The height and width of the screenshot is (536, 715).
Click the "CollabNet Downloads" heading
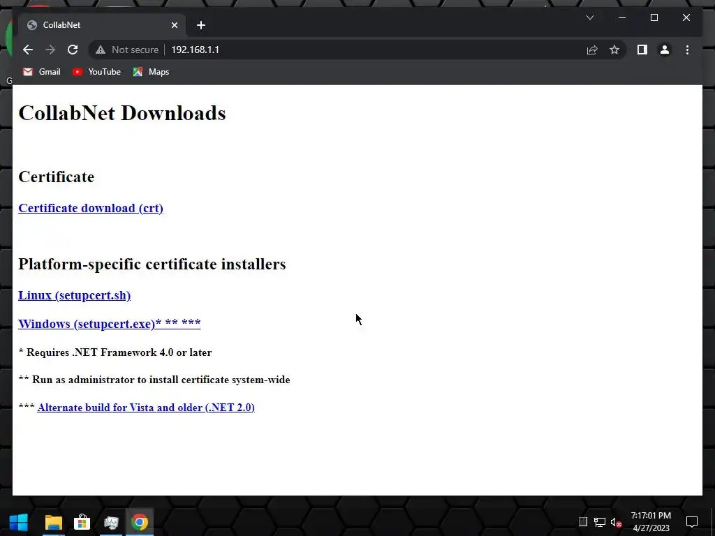pyautogui.click(x=122, y=113)
